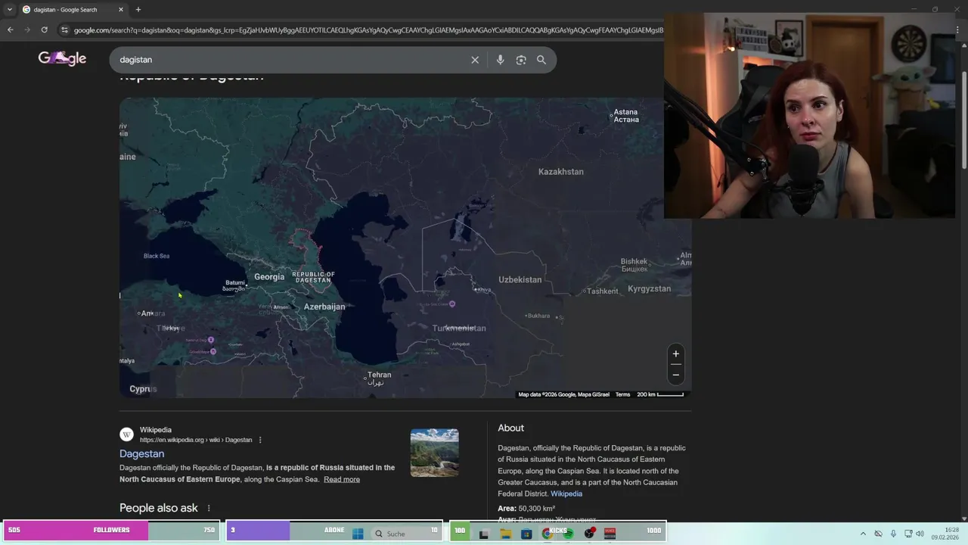Image resolution: width=968 pixels, height=545 pixels.
Task: Open Google Lens image search icon
Action: coord(521,60)
